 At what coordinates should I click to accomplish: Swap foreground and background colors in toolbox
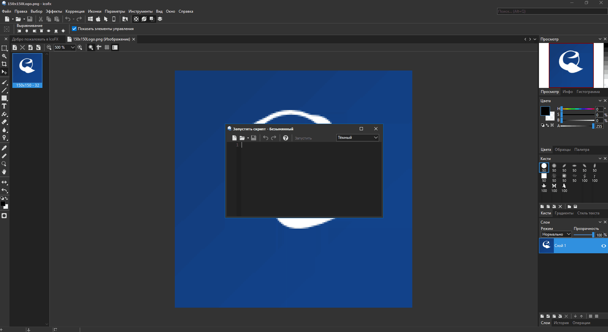pos(7,198)
